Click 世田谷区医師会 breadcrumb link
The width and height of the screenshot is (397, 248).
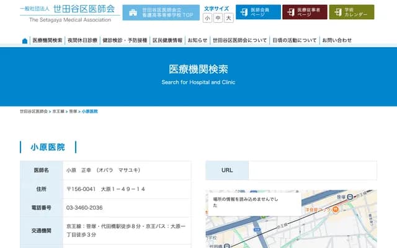33,111
